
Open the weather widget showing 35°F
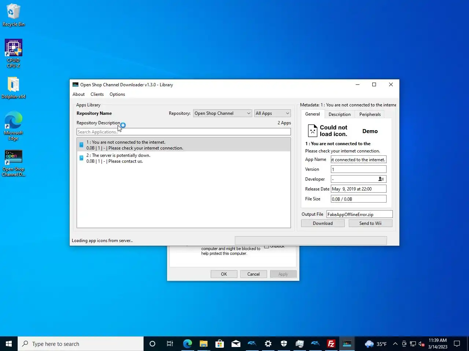click(x=376, y=344)
